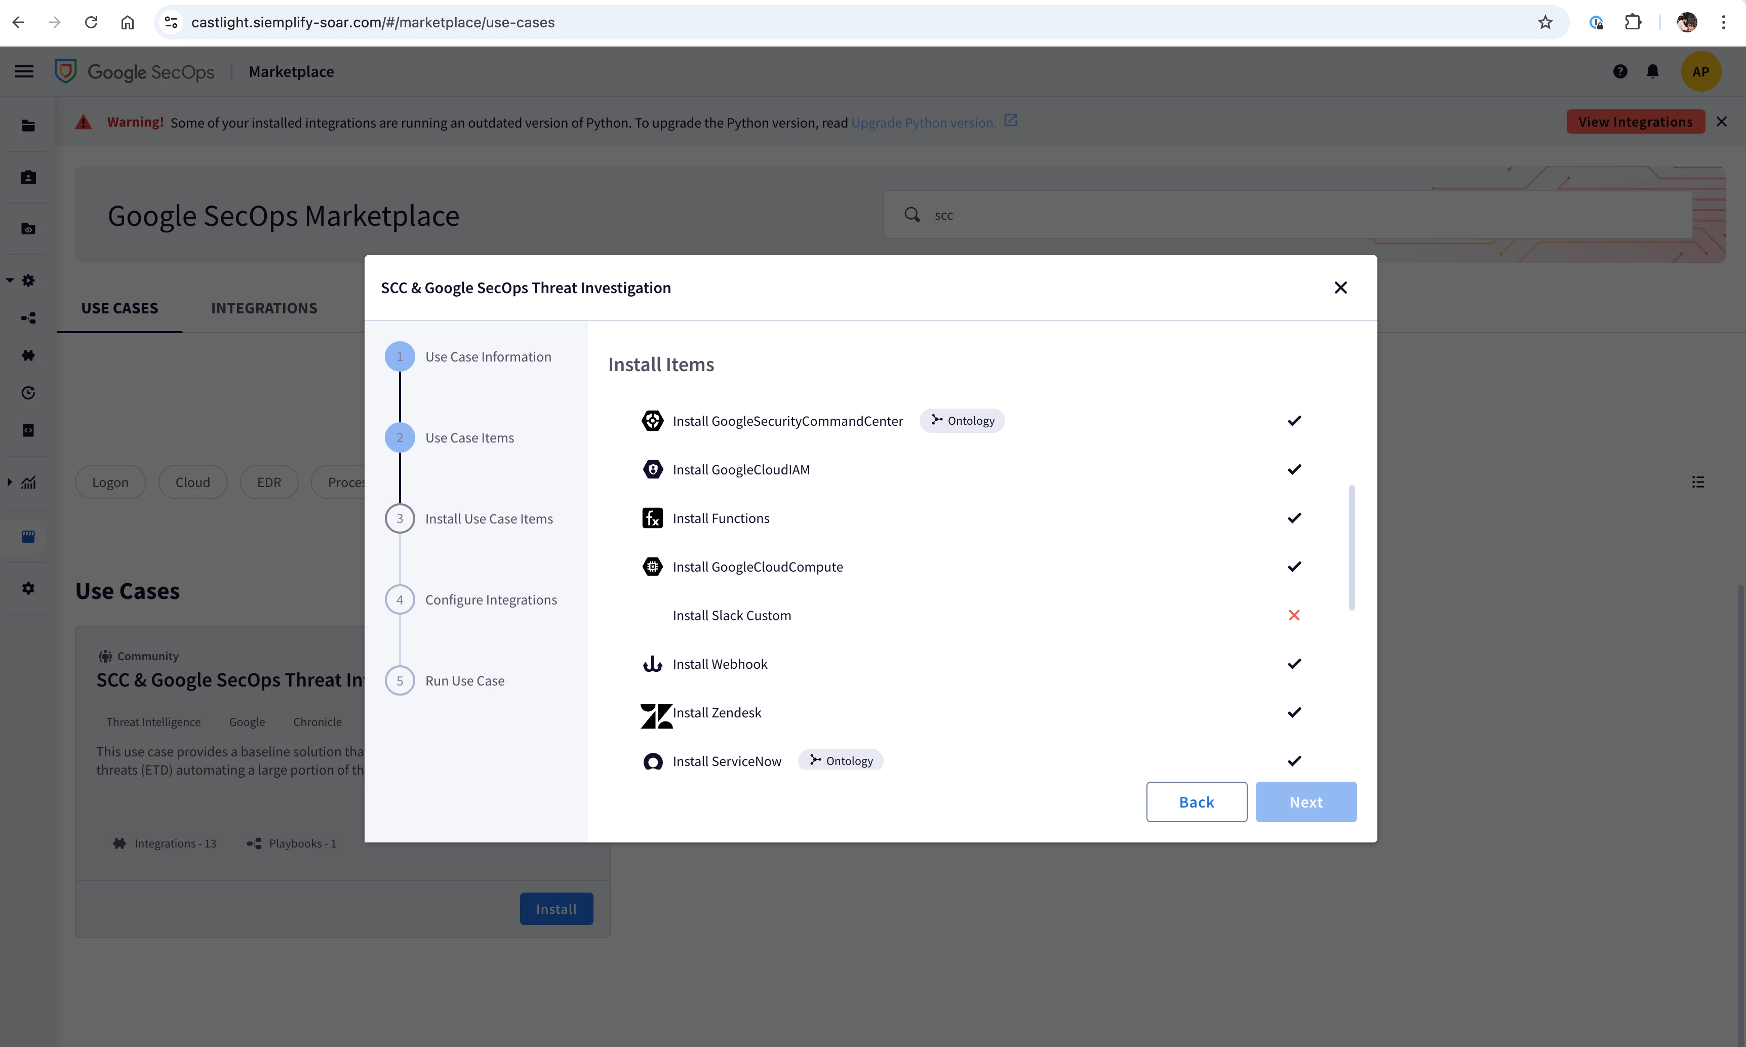Screen dimensions: 1746x1047
Task: Click the Integrations - 13 label
Action: tap(175, 843)
